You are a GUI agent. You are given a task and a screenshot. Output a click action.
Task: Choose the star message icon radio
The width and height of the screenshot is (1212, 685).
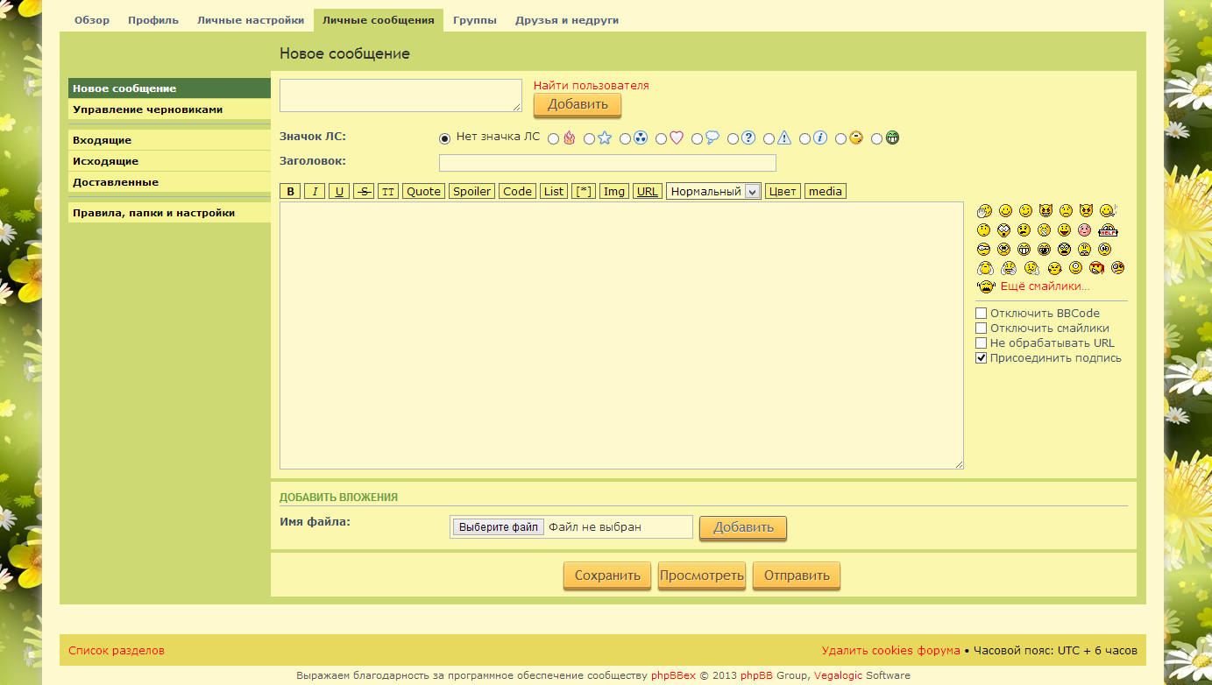pos(589,138)
